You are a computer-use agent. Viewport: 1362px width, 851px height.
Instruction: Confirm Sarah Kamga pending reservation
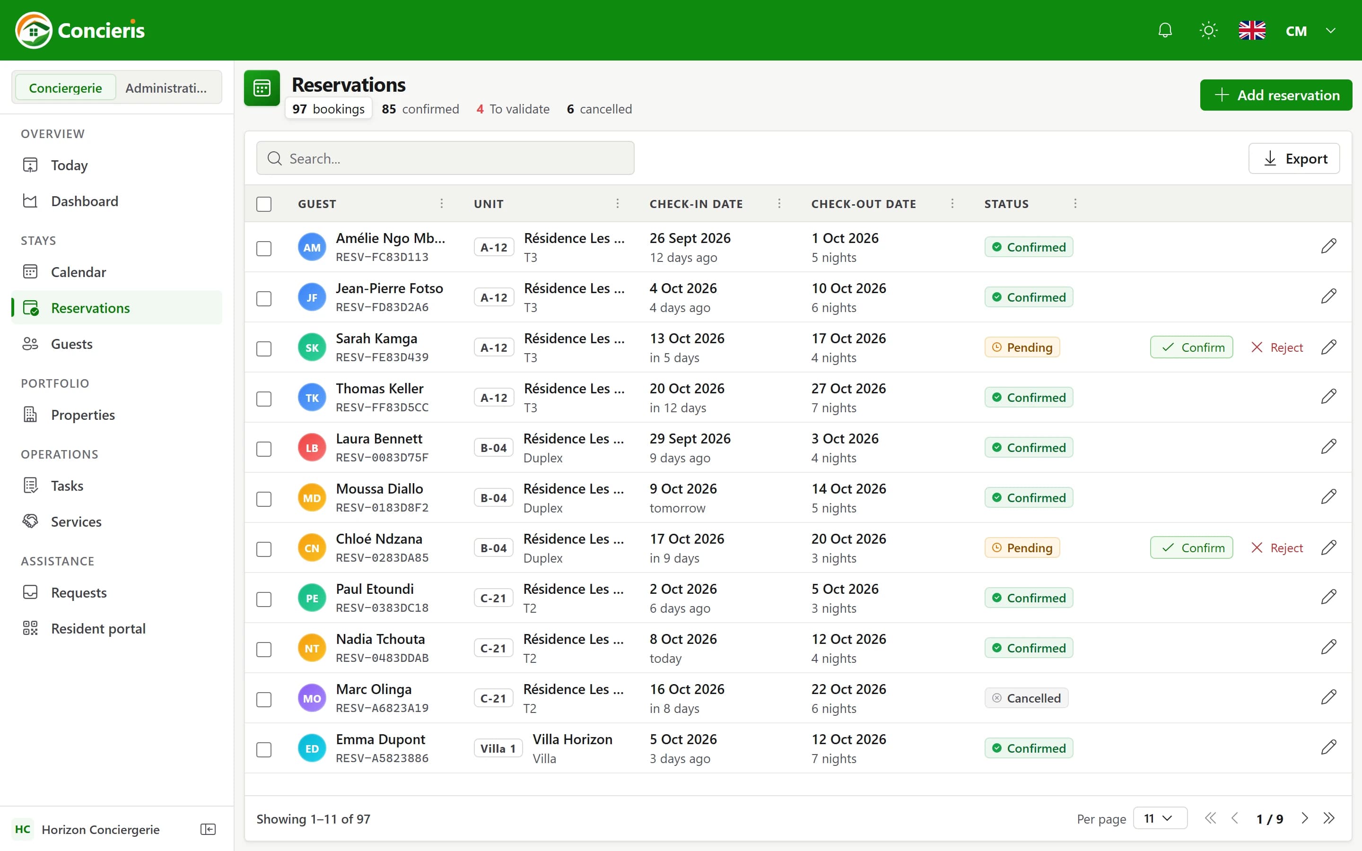tap(1191, 347)
